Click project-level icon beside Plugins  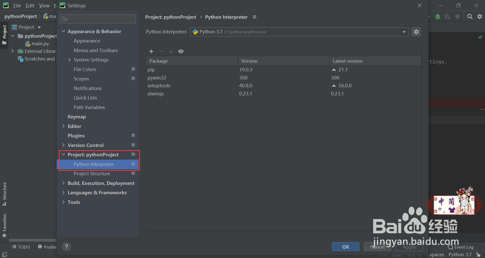133,135
